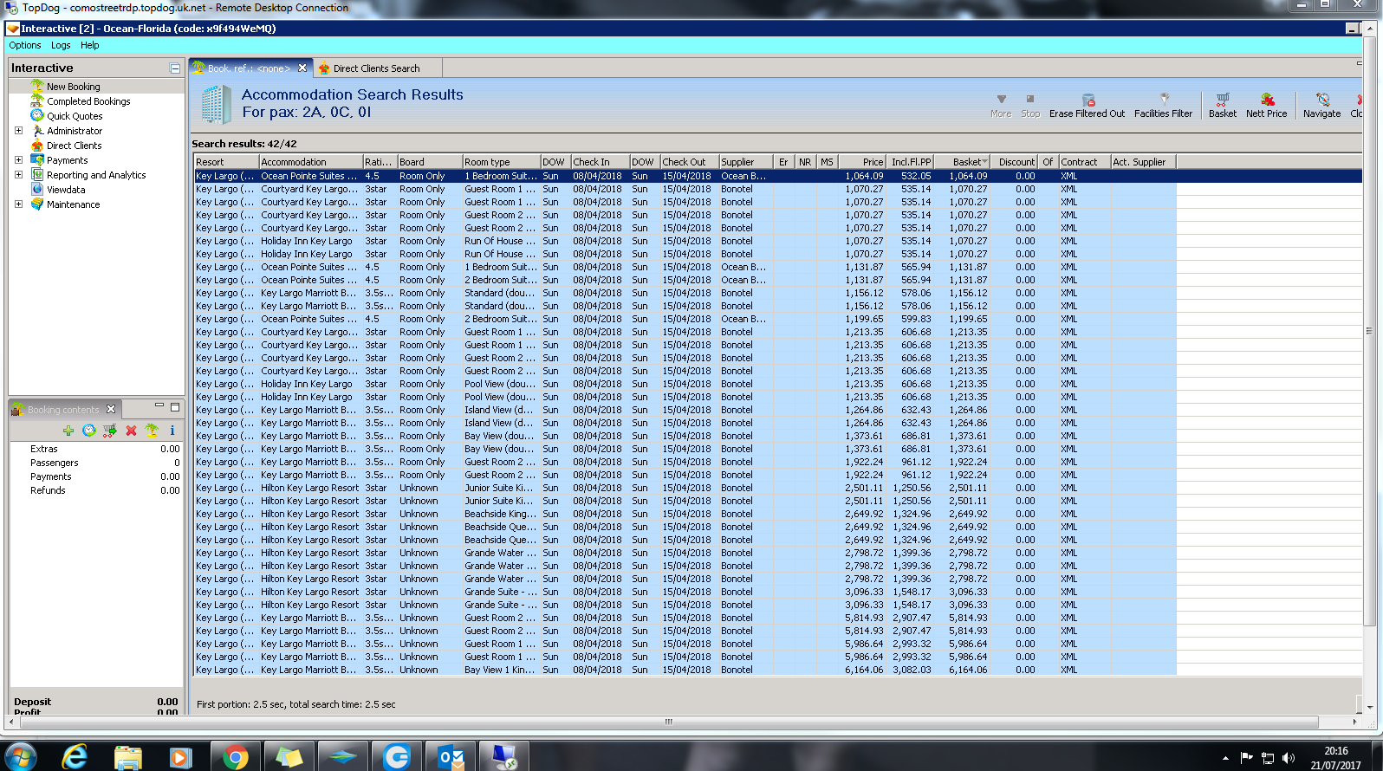The image size is (1383, 771).
Task: Click the volume speaker tray icon
Action: 1289,758
